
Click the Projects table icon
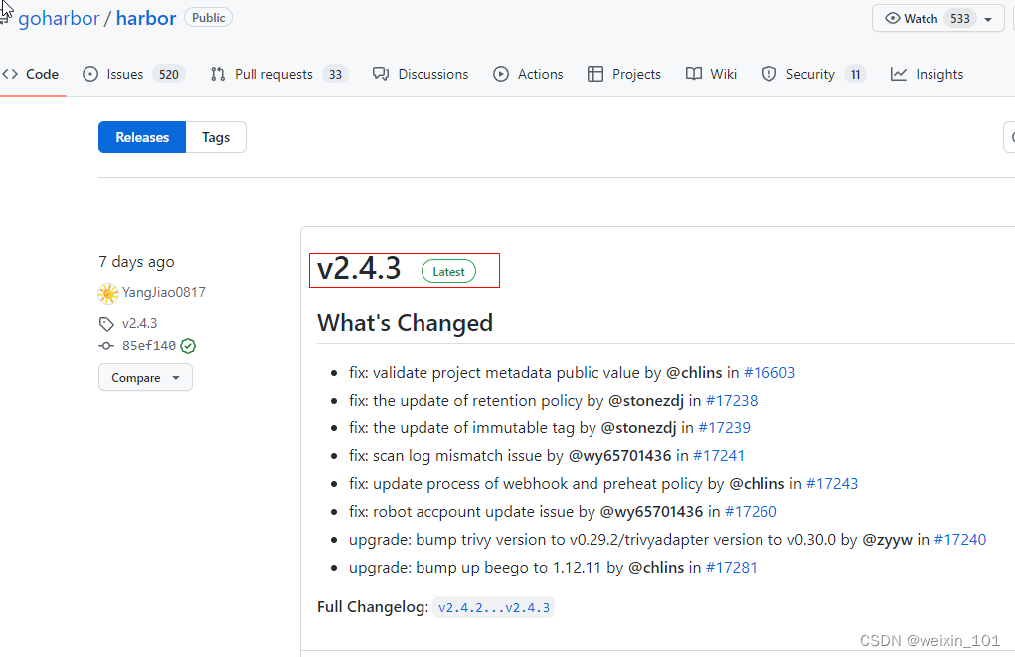(594, 74)
